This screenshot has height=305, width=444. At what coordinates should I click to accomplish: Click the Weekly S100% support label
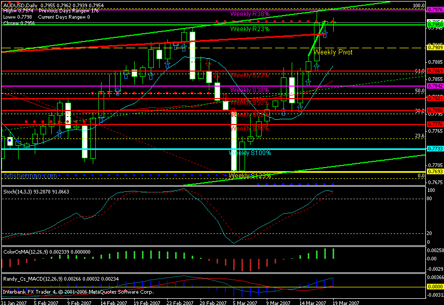[250, 153]
